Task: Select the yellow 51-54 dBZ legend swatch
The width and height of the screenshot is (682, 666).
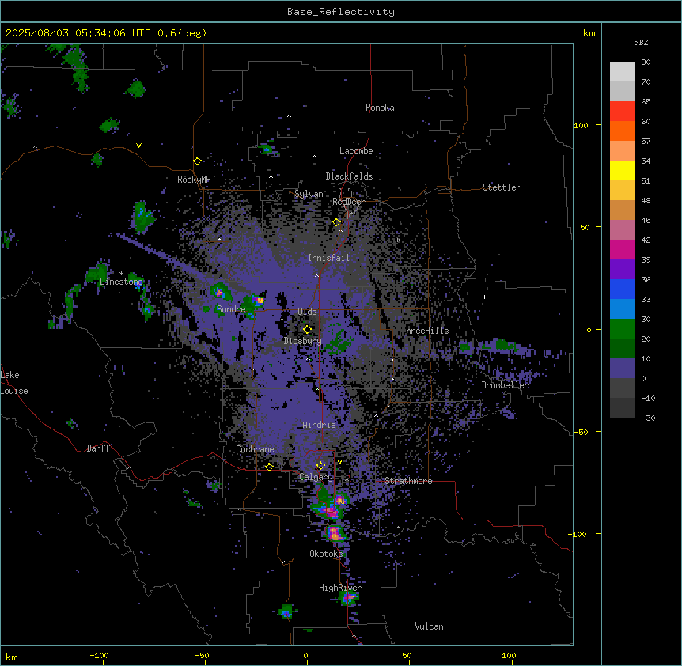Action: click(622, 170)
